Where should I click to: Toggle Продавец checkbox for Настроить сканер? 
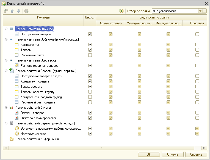[x=197, y=134]
